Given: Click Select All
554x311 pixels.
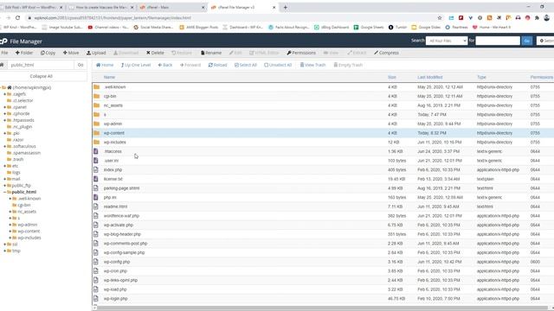Looking at the screenshot, I should (246, 66).
